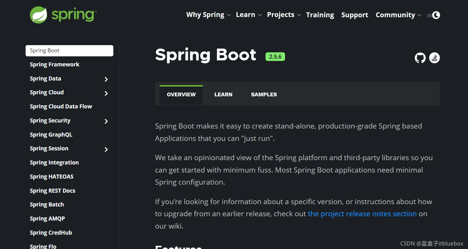
Task: Select Spring Flo in sidebar
Action: click(x=43, y=246)
